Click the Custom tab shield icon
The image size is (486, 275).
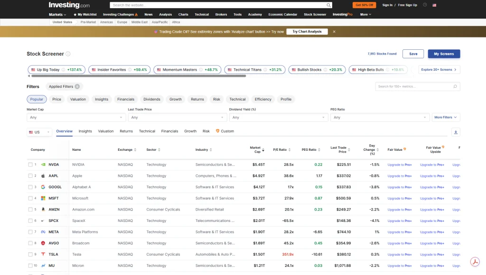217,131
